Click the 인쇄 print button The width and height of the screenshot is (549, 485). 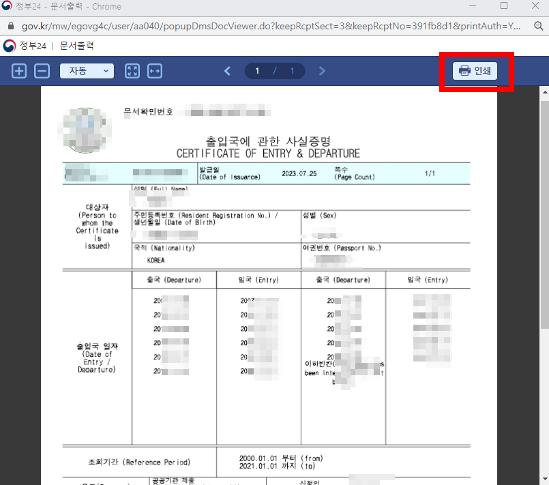(475, 71)
